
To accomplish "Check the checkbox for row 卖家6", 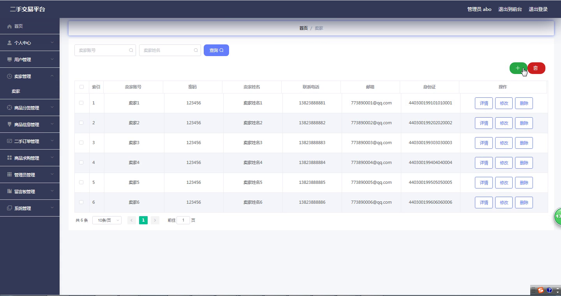I will click(x=81, y=202).
